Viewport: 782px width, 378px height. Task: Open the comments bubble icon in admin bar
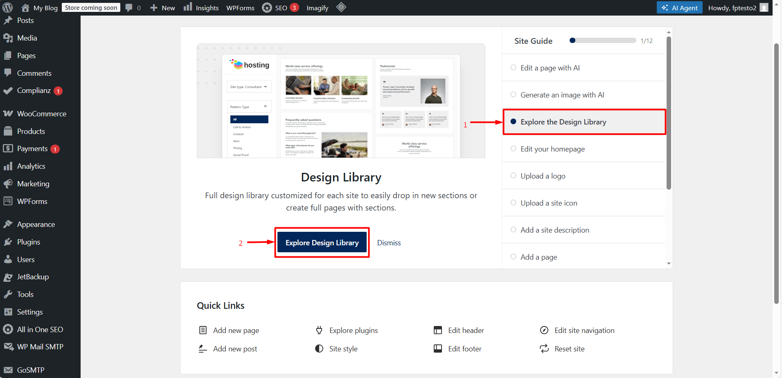pyautogui.click(x=129, y=8)
